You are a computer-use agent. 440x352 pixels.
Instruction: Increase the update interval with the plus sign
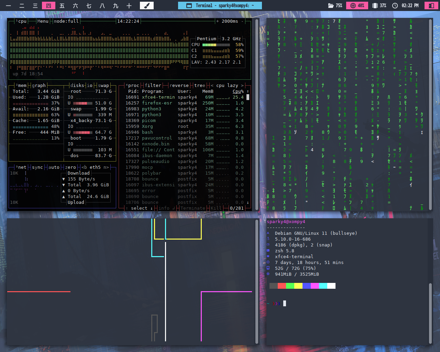click(217, 21)
